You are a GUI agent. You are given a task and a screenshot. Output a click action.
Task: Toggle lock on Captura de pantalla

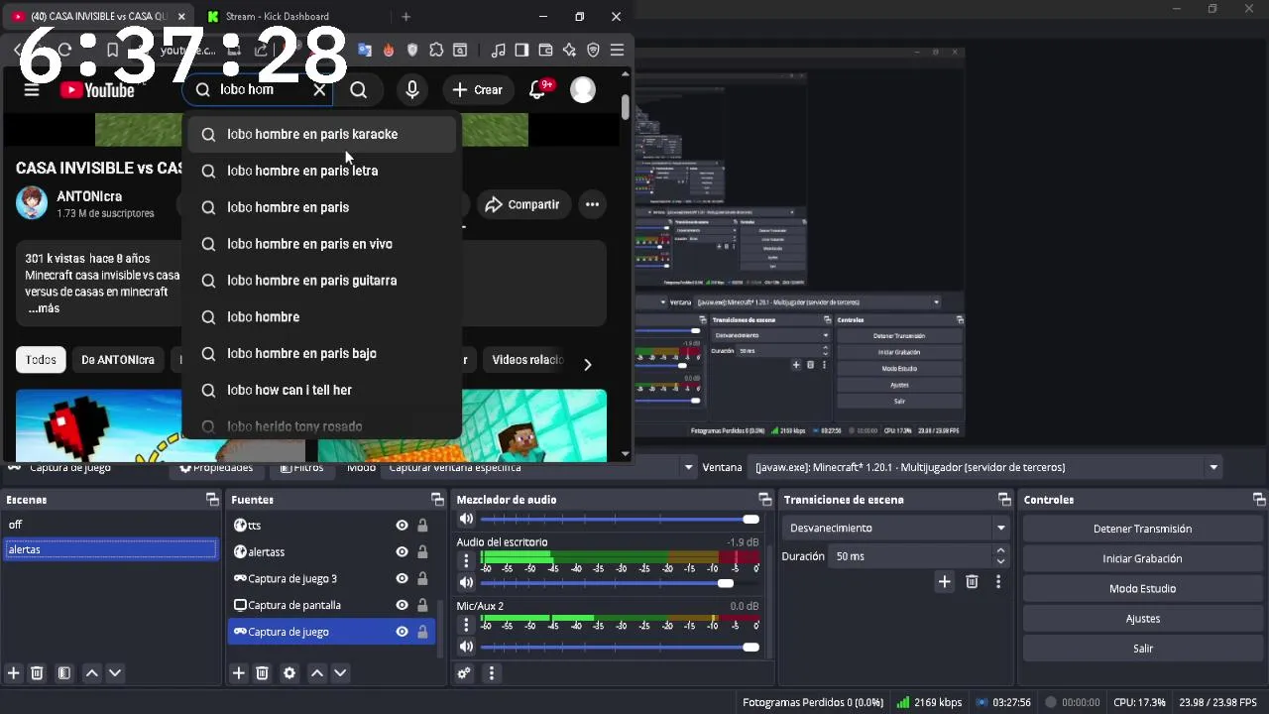point(422,605)
